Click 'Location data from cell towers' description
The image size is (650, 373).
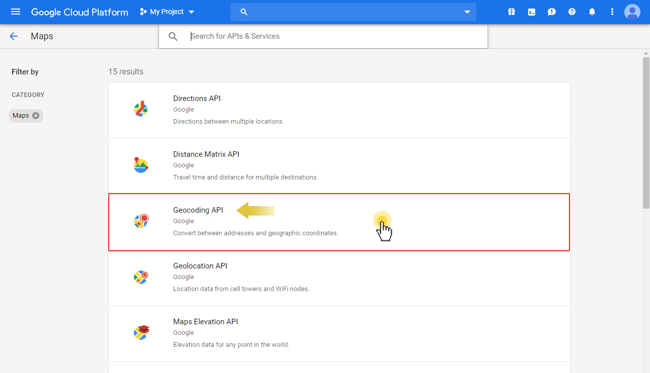click(x=241, y=289)
